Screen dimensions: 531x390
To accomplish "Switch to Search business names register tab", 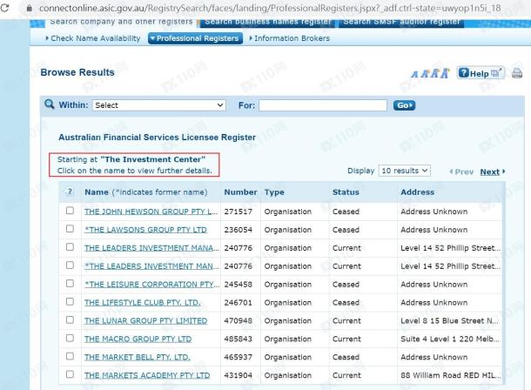I will (267, 23).
